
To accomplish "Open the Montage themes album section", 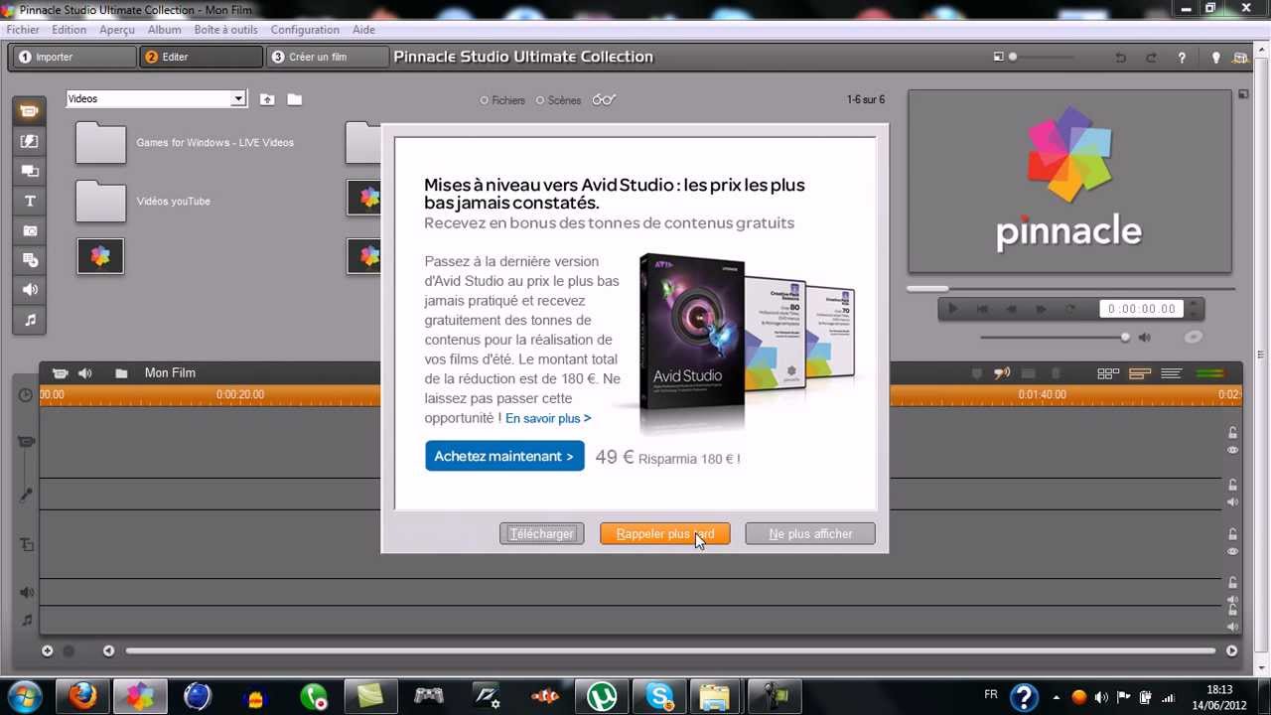I will tap(30, 171).
